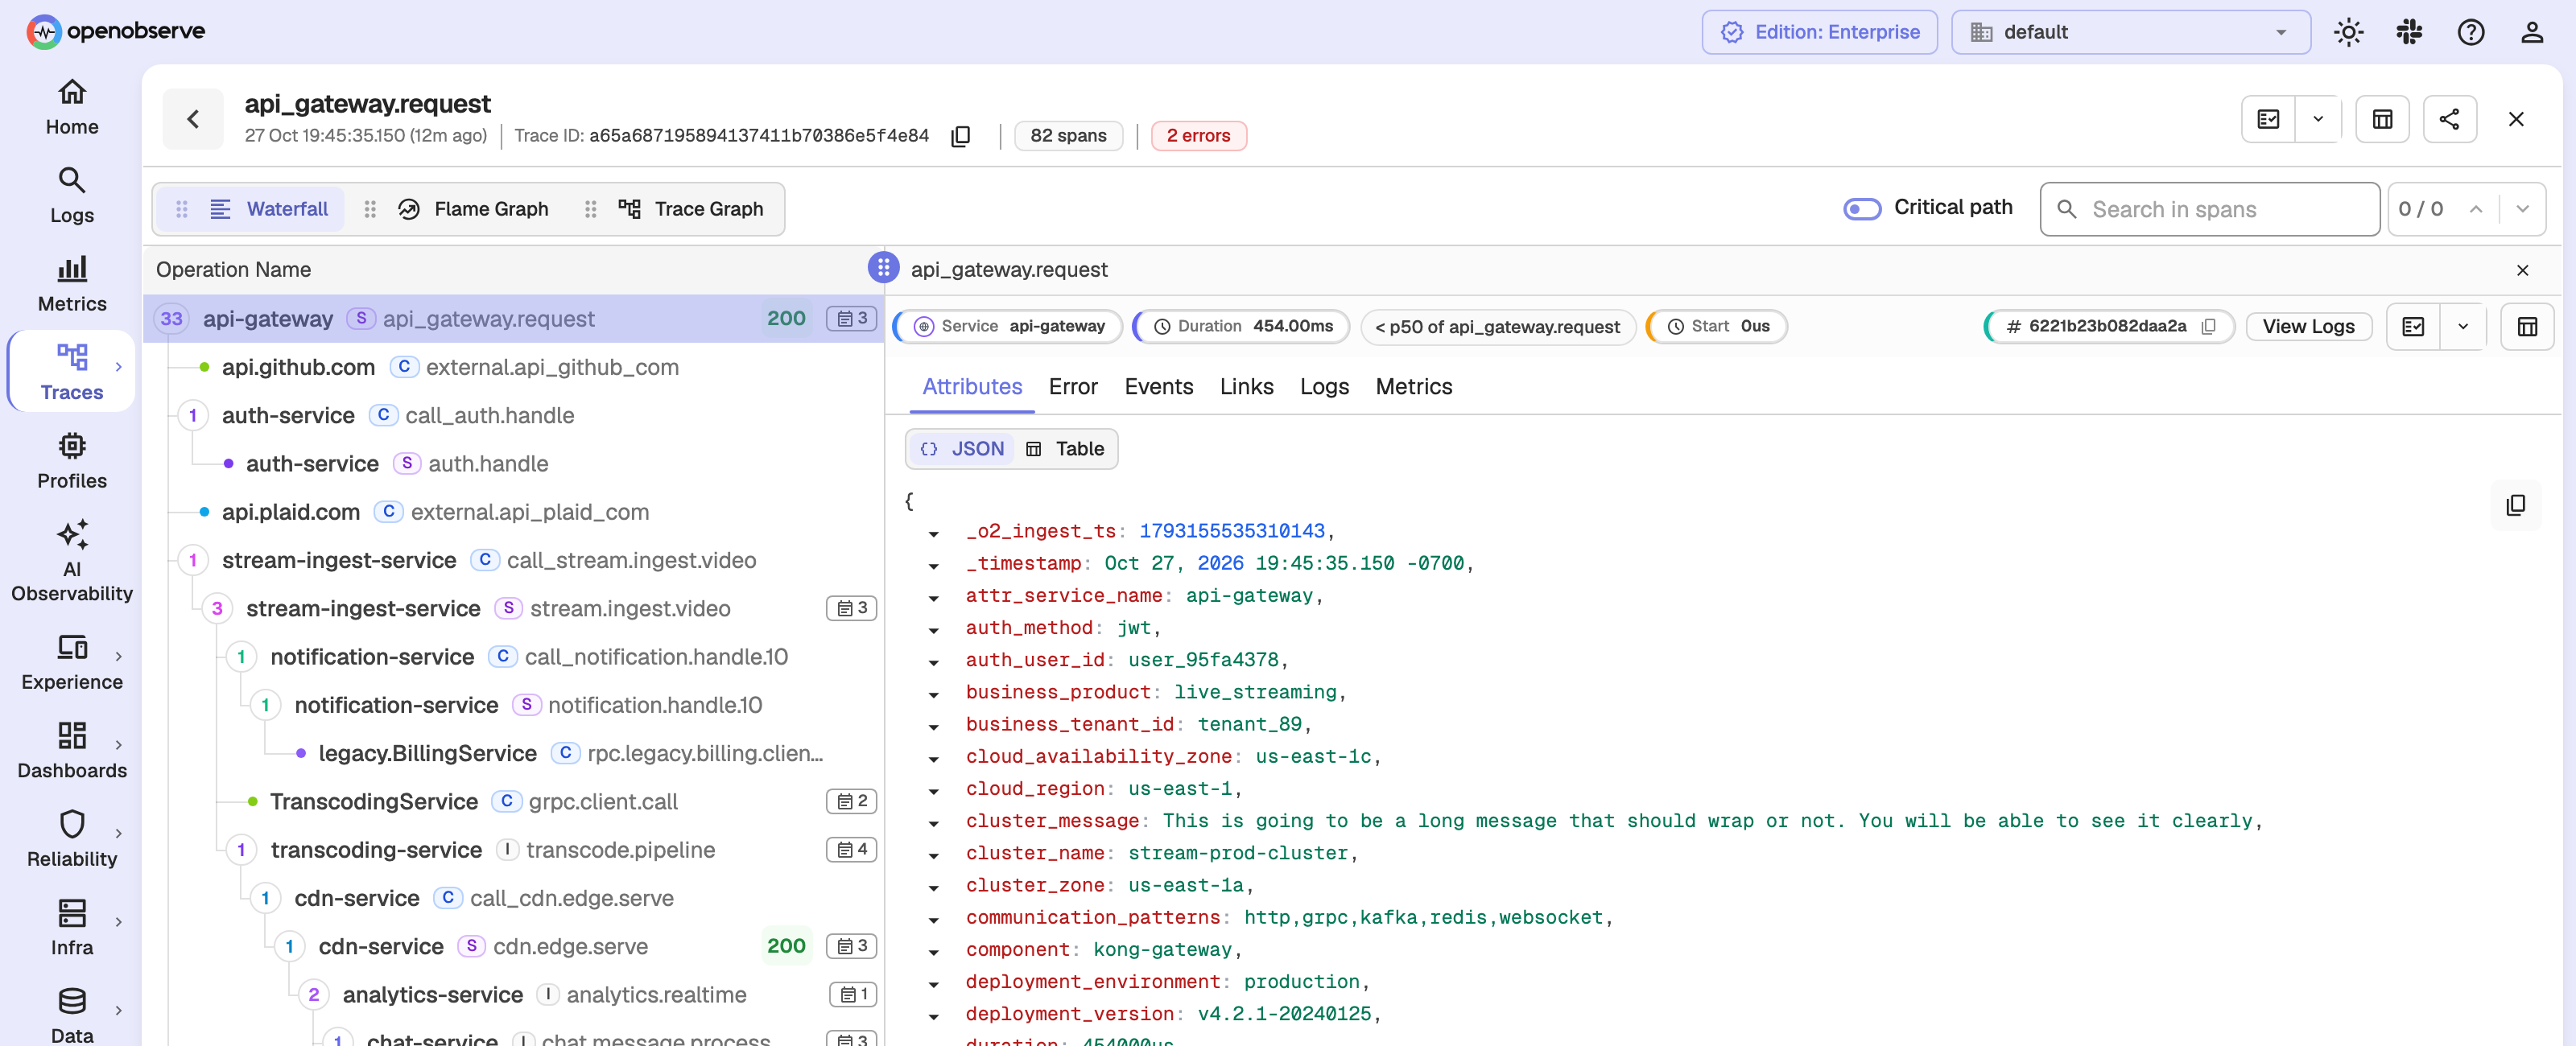Copy the trace ID to clipboard
Screen dimensions: 2576x1046
(x=961, y=136)
